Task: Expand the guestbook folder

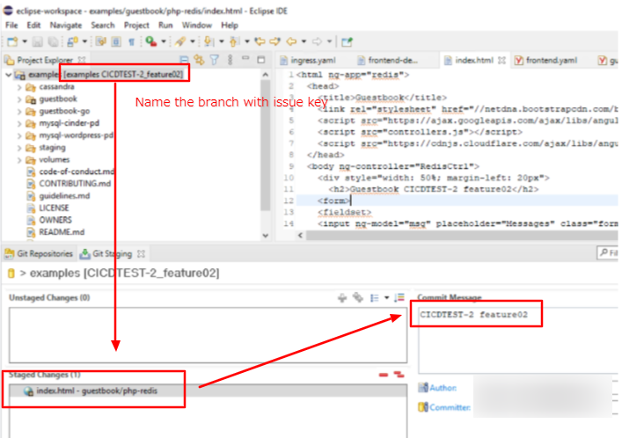Action: pyautogui.click(x=19, y=99)
